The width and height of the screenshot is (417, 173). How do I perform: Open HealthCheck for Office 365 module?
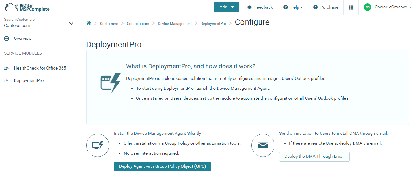tap(40, 68)
